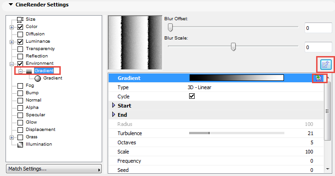
Task: Enable the Transparency checkbox
Action: coord(20,49)
